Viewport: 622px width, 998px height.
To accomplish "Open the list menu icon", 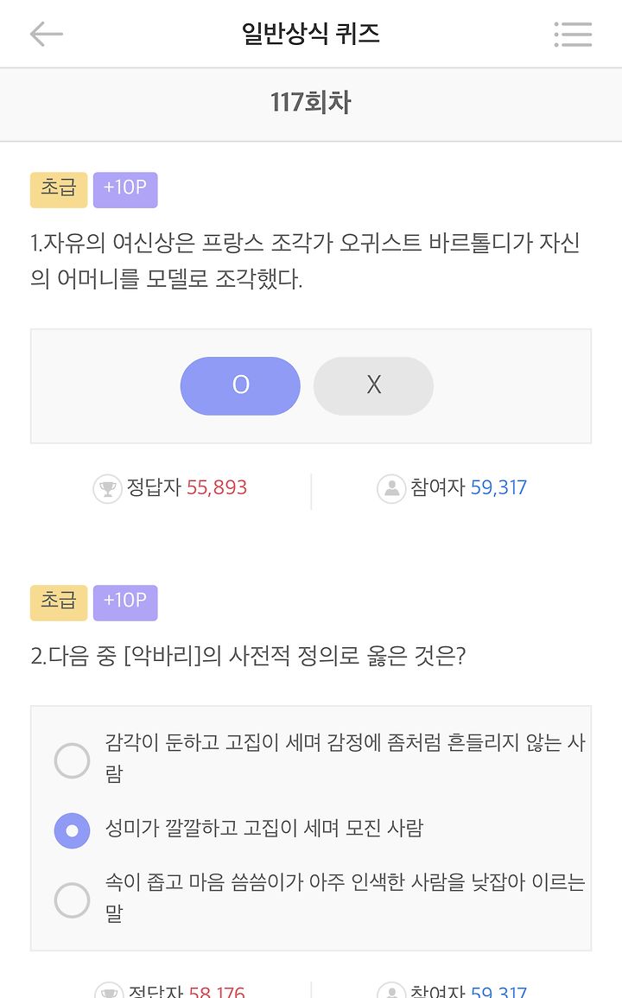I will (x=573, y=34).
